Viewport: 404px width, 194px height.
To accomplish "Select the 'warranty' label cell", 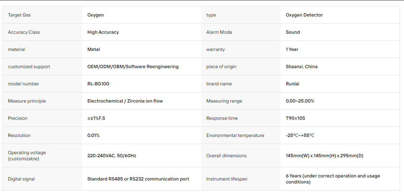I will coord(215,50).
